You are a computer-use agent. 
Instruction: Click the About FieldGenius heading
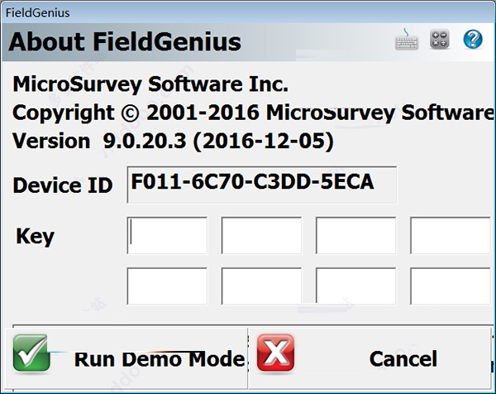click(x=125, y=41)
